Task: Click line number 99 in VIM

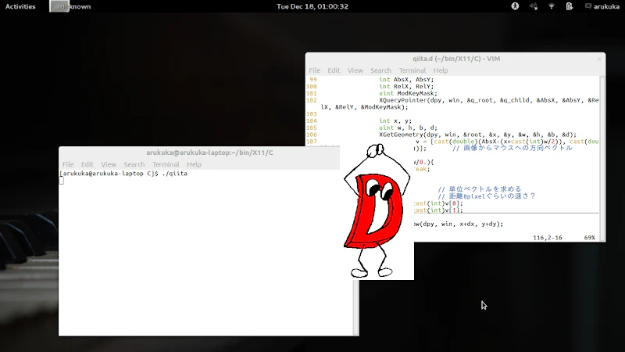Action: pos(313,80)
